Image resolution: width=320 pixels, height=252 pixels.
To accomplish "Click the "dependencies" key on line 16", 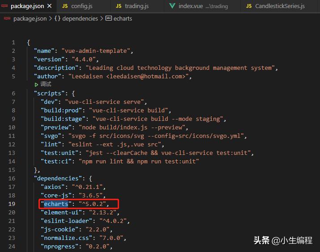I will (58, 178).
